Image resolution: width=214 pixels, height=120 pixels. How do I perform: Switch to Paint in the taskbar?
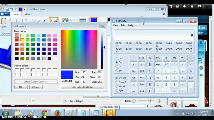pos(70,113)
